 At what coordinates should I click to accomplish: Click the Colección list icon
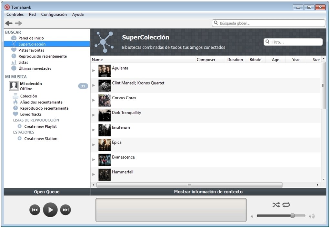click(15, 96)
